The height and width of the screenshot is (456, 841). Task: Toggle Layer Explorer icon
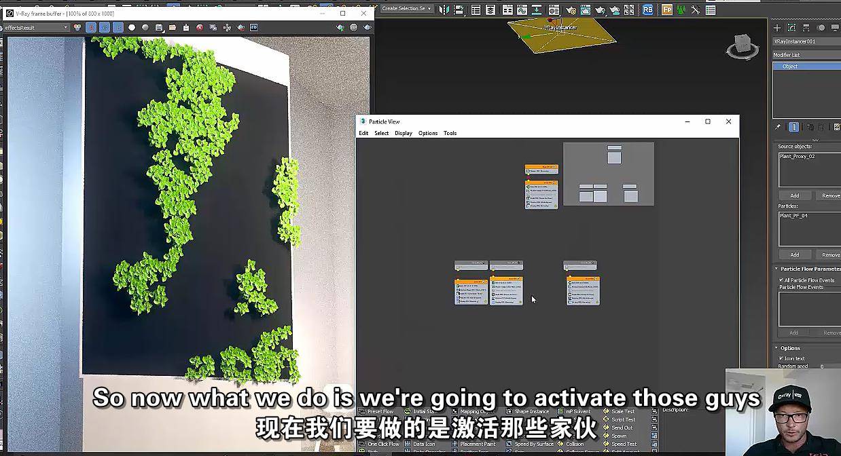[x=490, y=9]
